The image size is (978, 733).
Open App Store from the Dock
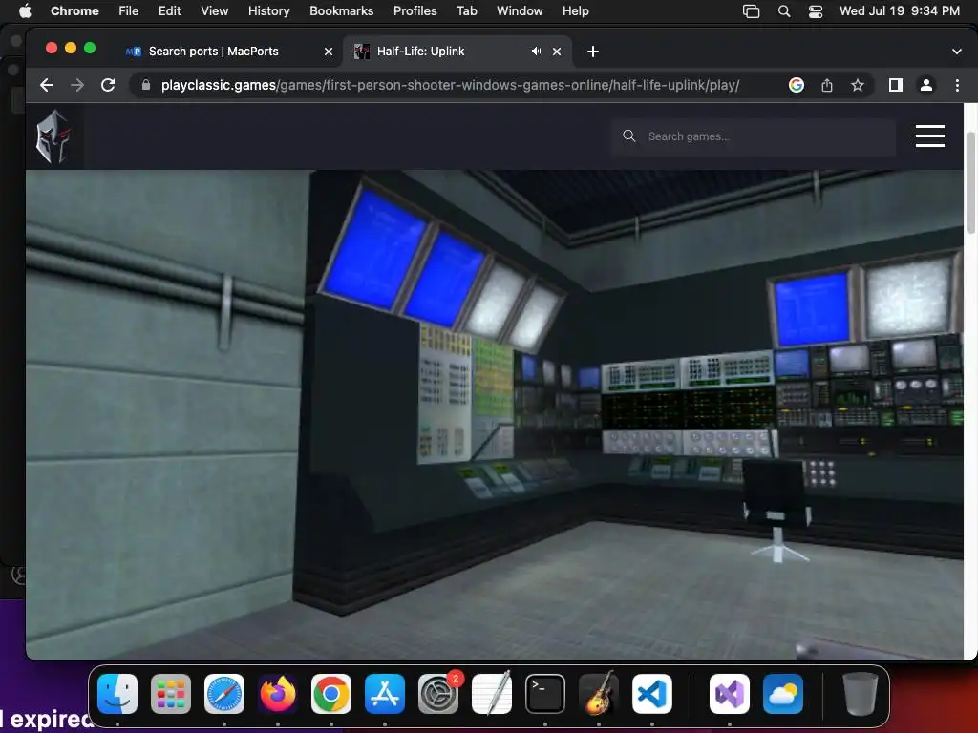pos(385,694)
